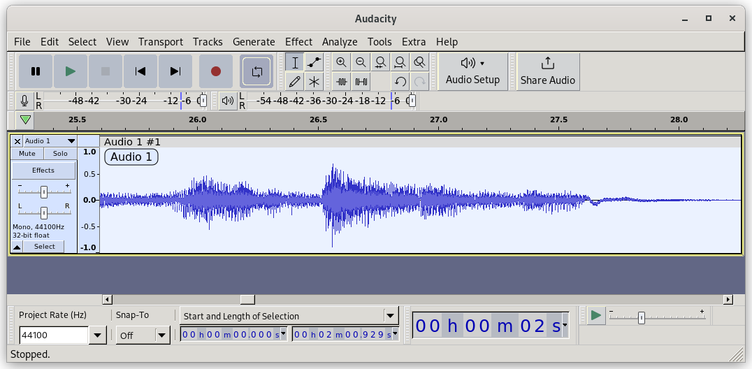Open the Analyze menu
The image size is (752, 369).
[x=340, y=42]
